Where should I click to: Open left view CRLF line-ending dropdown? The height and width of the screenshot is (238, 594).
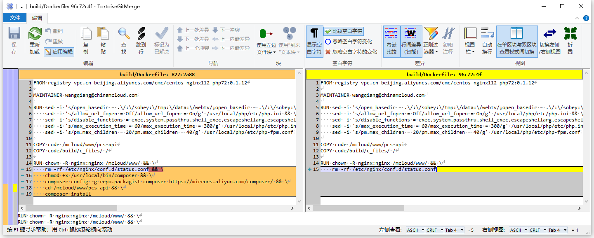(x=434, y=230)
